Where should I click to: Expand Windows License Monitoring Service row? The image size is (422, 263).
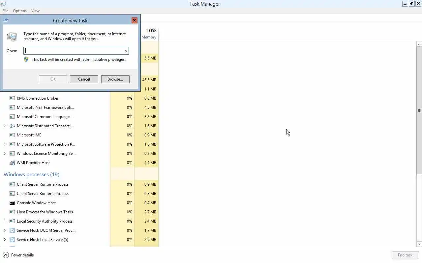(5, 154)
